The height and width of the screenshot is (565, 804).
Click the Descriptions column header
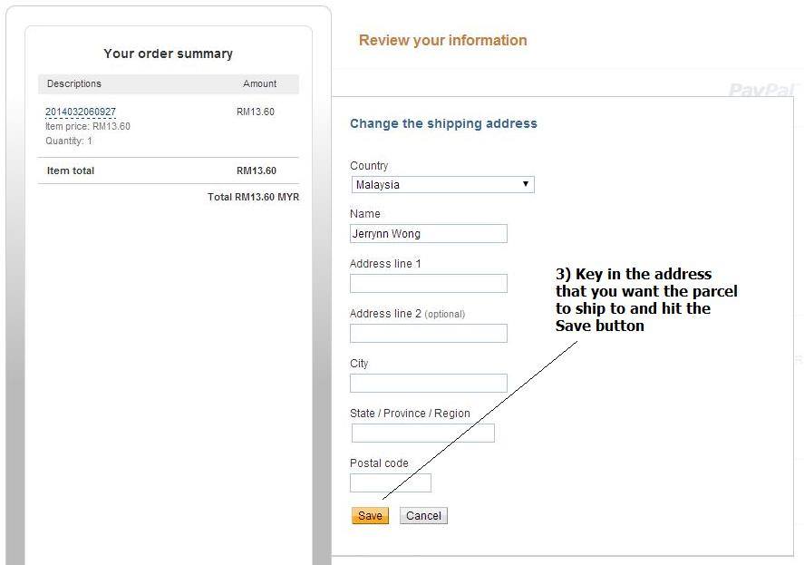(73, 83)
